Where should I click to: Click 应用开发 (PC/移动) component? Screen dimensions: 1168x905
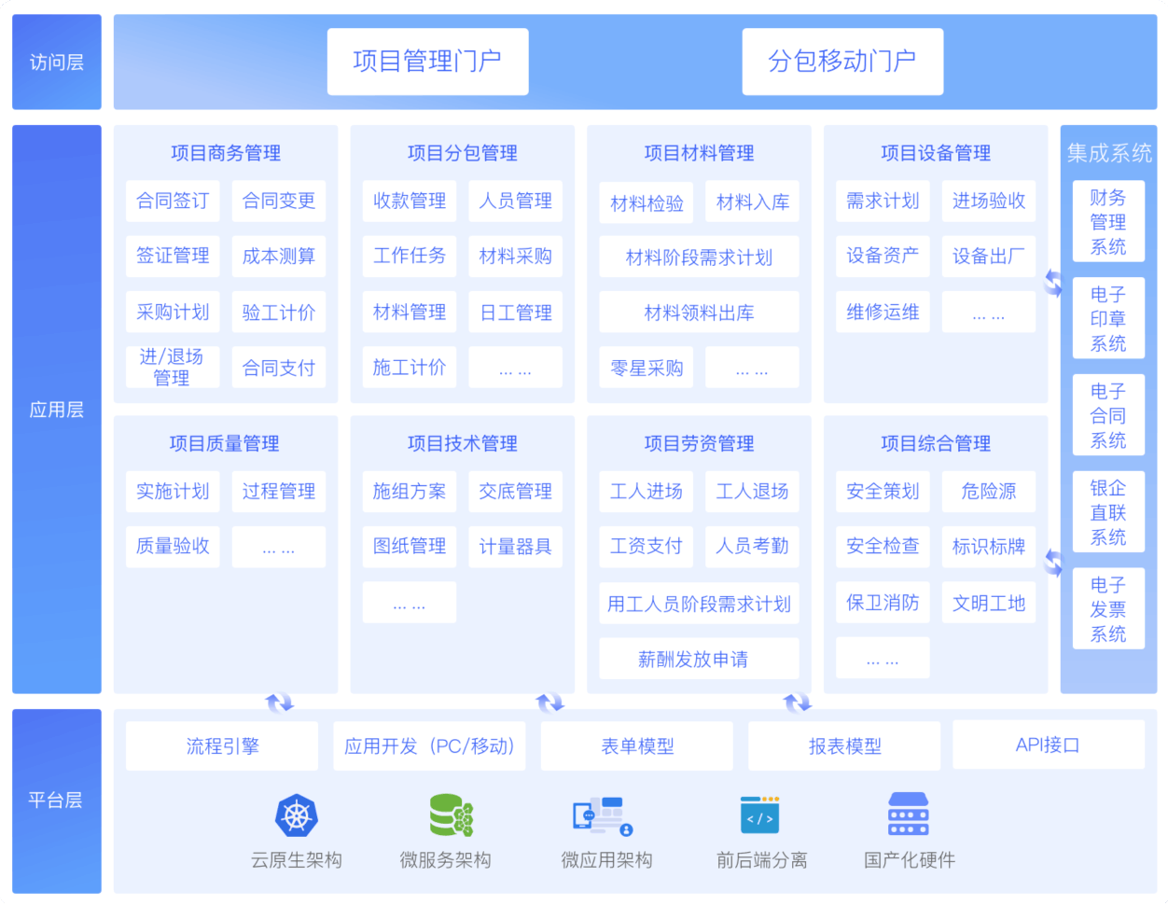[429, 746]
